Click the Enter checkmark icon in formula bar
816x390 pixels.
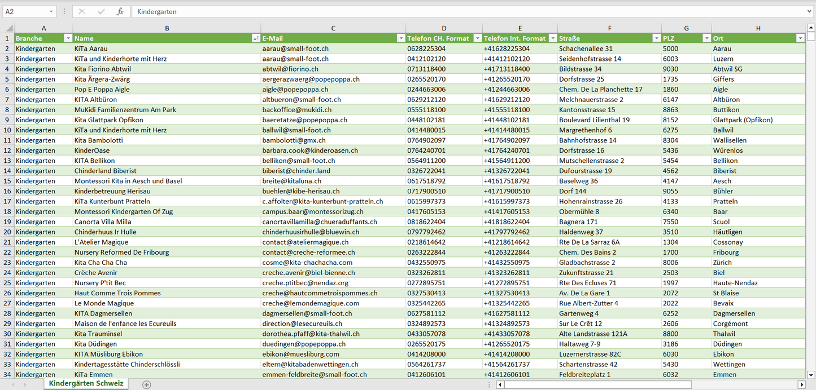tap(101, 11)
